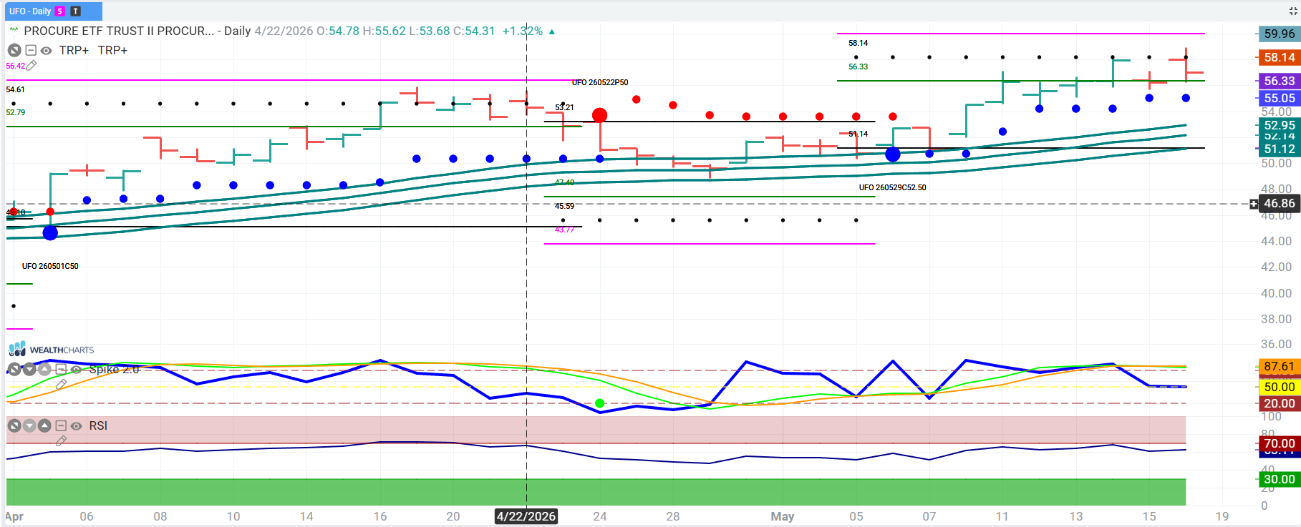Image resolution: width=1301 pixels, height=527 pixels.
Task: Edit the 56.42 level with the pencil icon
Action: (31, 65)
